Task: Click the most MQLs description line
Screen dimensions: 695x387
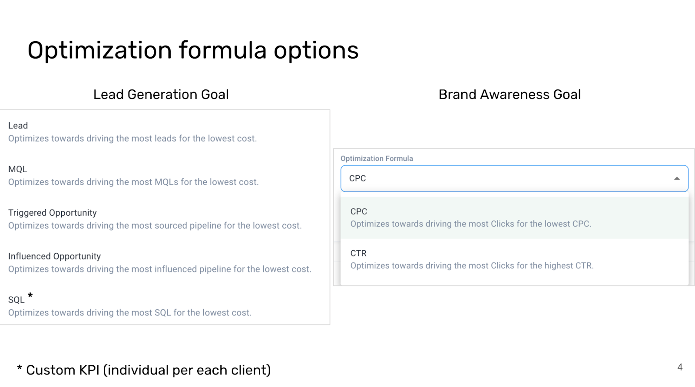Action: tap(133, 182)
